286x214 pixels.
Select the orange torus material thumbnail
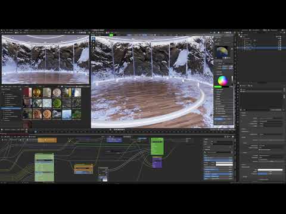[x=47, y=114]
